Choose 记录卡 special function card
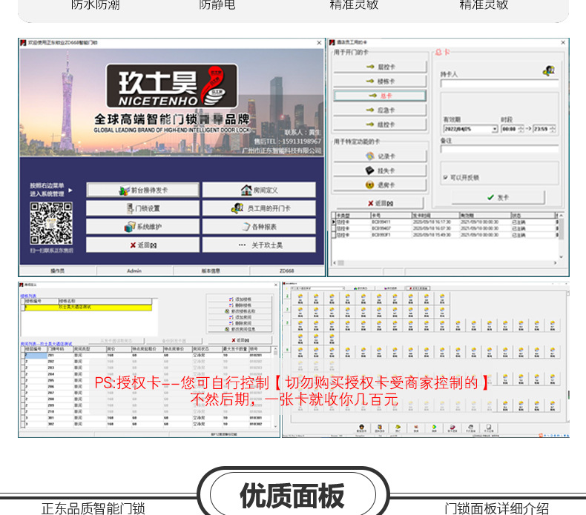This screenshot has width=586, height=515. (x=380, y=156)
